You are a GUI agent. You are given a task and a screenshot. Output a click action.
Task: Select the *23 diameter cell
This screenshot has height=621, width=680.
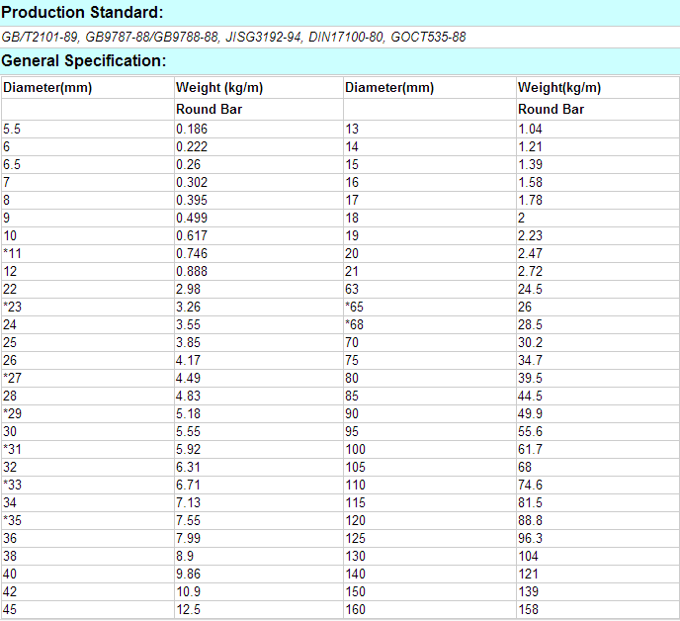12,307
